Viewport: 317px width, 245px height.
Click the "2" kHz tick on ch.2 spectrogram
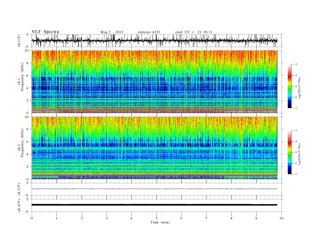pos(28,167)
